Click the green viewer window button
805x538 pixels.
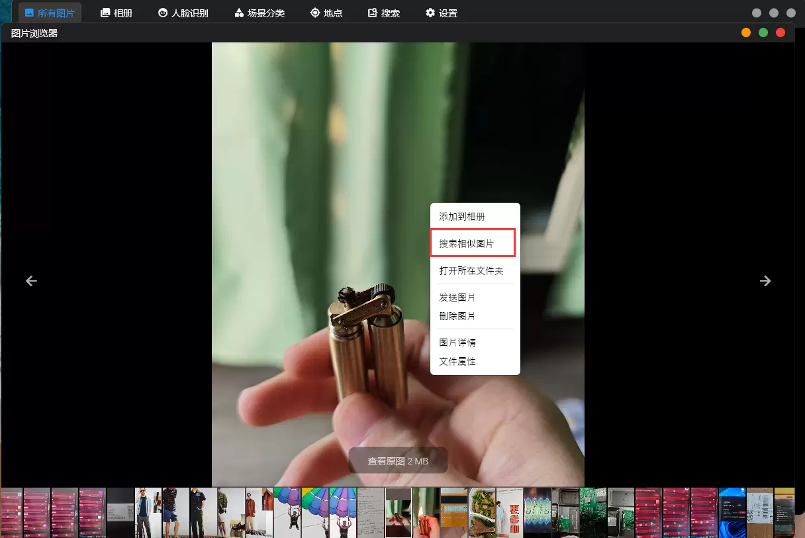click(x=763, y=32)
